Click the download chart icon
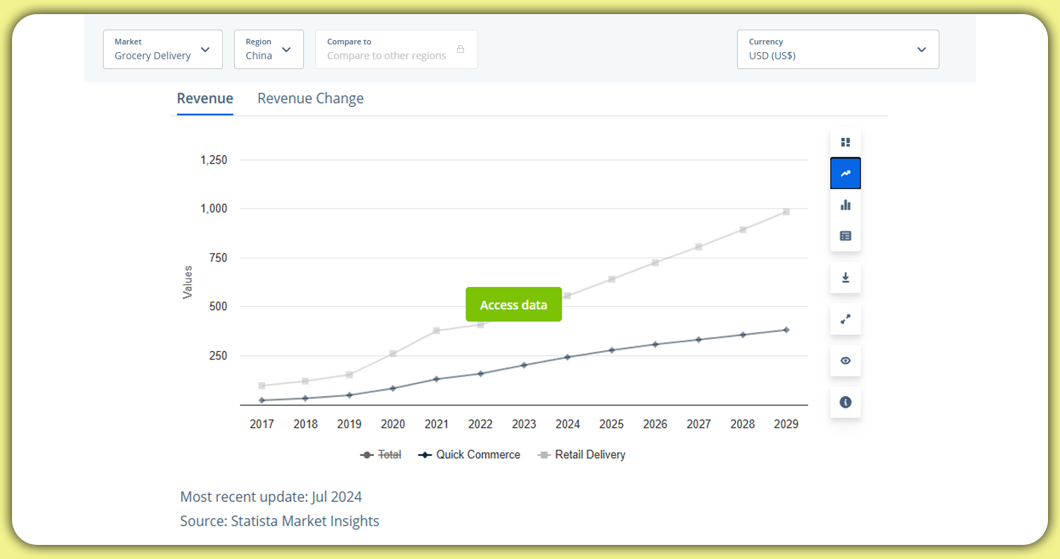Screen dimensions: 1060x559 (846, 278)
